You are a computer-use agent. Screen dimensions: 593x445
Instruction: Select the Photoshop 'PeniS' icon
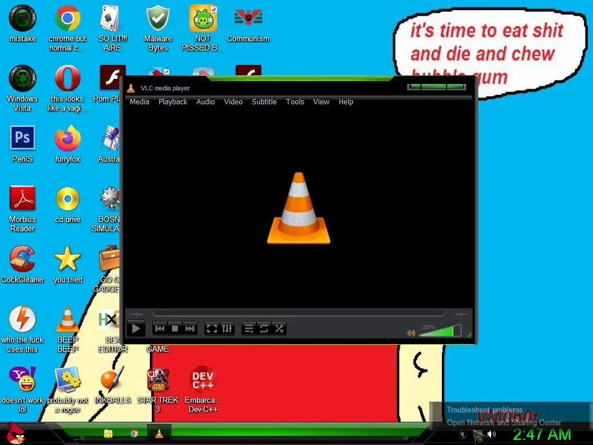[23, 144]
